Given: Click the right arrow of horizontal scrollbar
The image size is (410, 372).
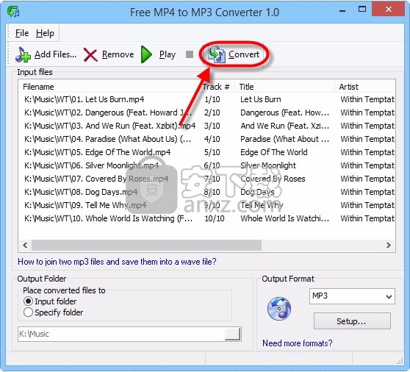Looking at the screenshot, I should 389,245.
